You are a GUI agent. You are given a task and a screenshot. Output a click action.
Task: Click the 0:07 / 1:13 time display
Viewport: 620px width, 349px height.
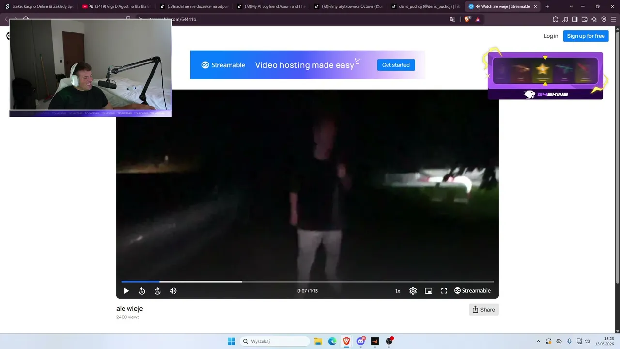click(x=308, y=291)
